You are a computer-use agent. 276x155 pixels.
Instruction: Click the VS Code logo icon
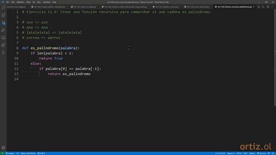(x=3, y=2)
